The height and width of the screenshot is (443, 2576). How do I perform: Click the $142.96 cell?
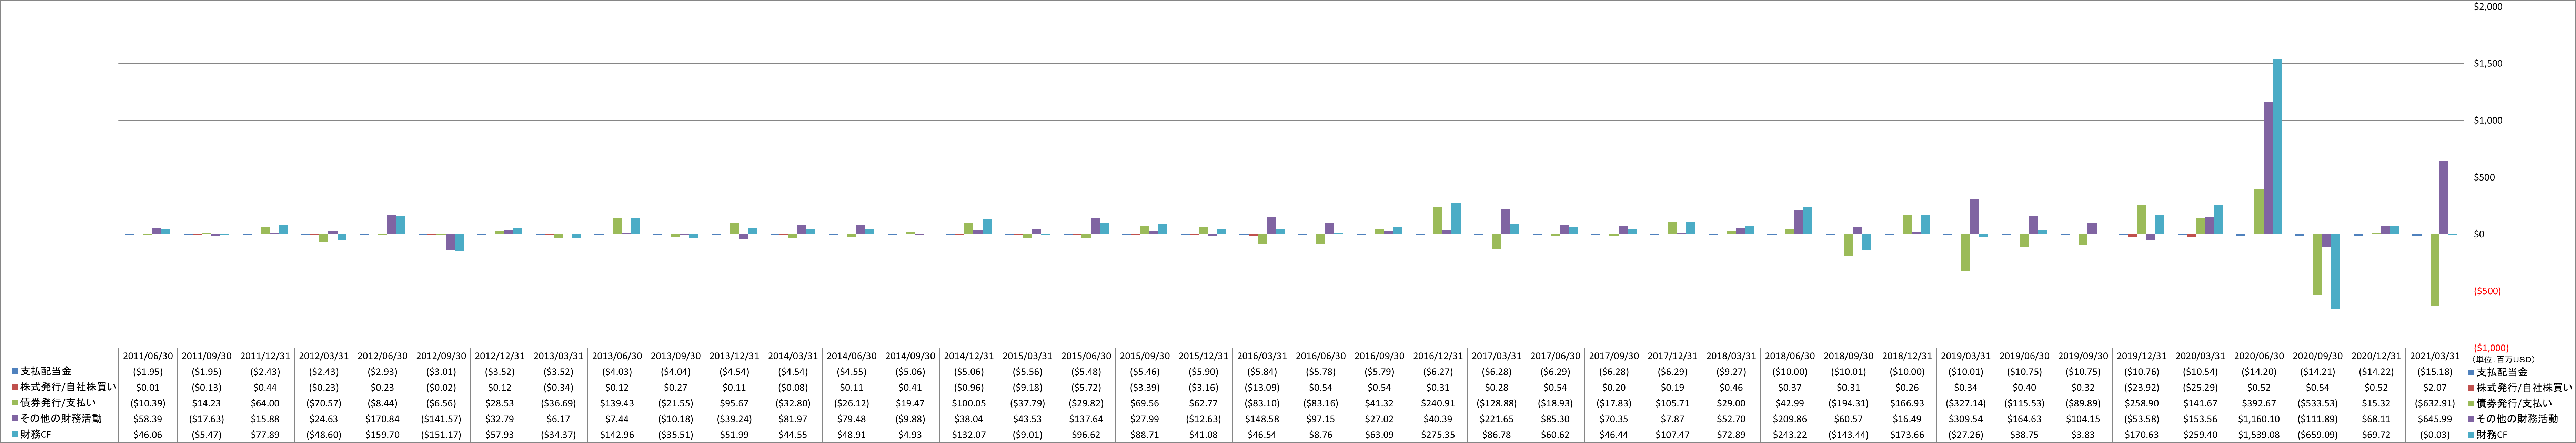click(617, 435)
